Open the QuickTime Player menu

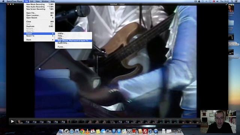[x=15, y=1]
